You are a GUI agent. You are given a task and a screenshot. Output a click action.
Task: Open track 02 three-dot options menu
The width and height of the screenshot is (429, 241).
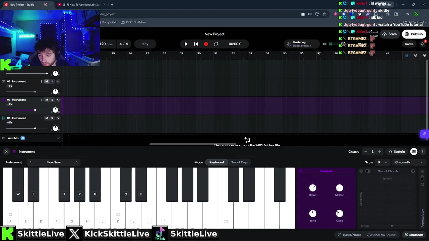41,81
